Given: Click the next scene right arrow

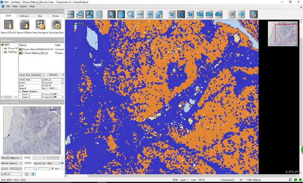Looking at the screenshot, I should (241, 14).
